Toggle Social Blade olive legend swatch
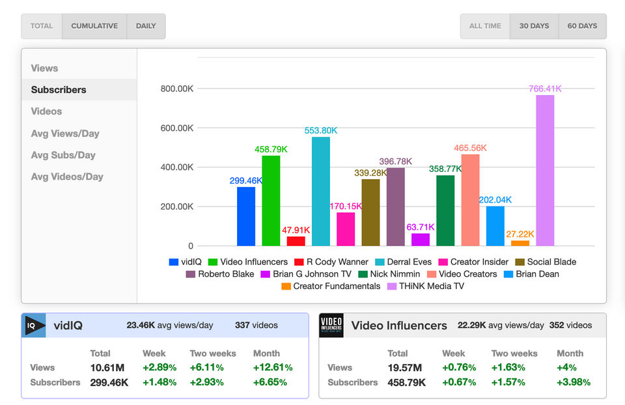The height and width of the screenshot is (405, 625). (x=520, y=262)
